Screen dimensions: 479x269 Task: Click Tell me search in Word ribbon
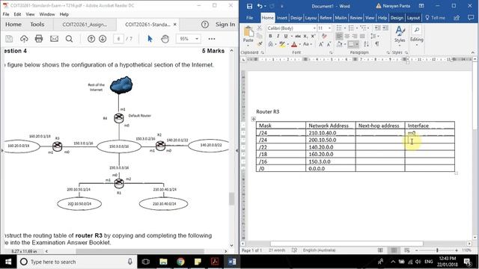(x=436, y=18)
